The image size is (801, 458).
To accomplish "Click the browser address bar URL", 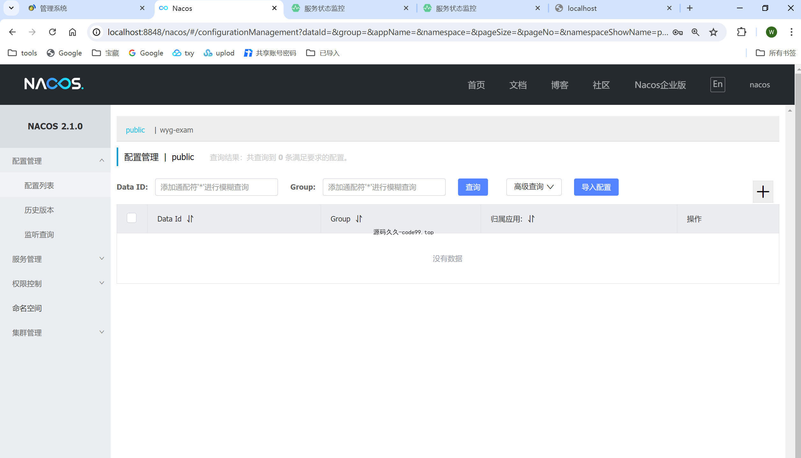I will pyautogui.click(x=388, y=32).
